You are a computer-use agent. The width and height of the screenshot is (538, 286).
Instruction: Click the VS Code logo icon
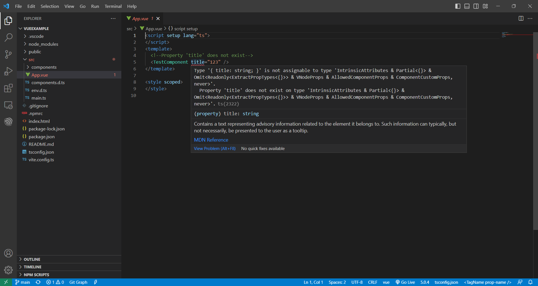point(6,6)
